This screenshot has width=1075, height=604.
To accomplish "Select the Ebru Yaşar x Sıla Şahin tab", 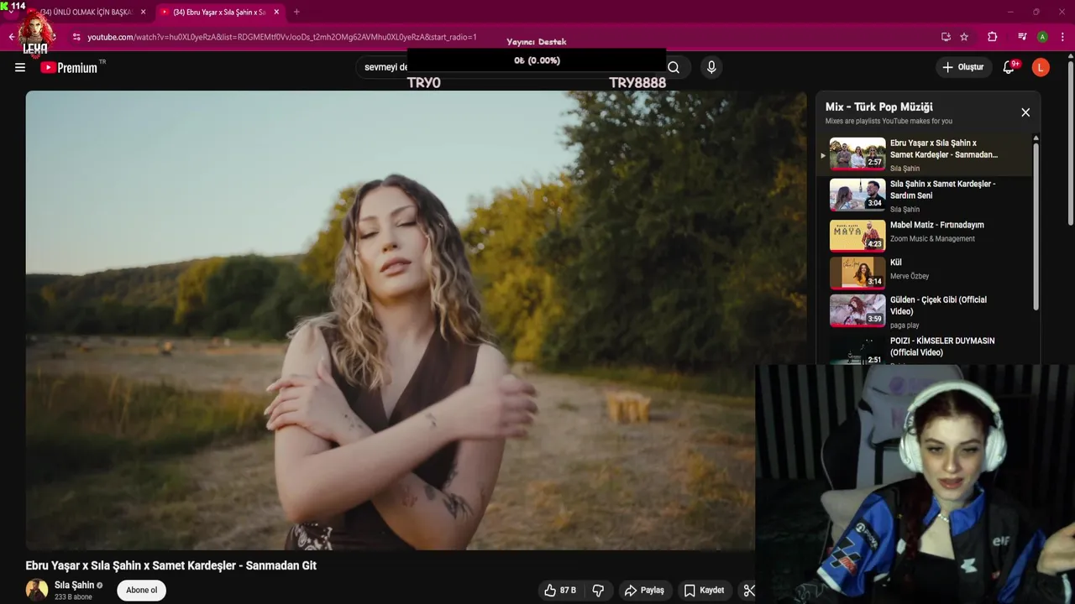I will [x=218, y=12].
